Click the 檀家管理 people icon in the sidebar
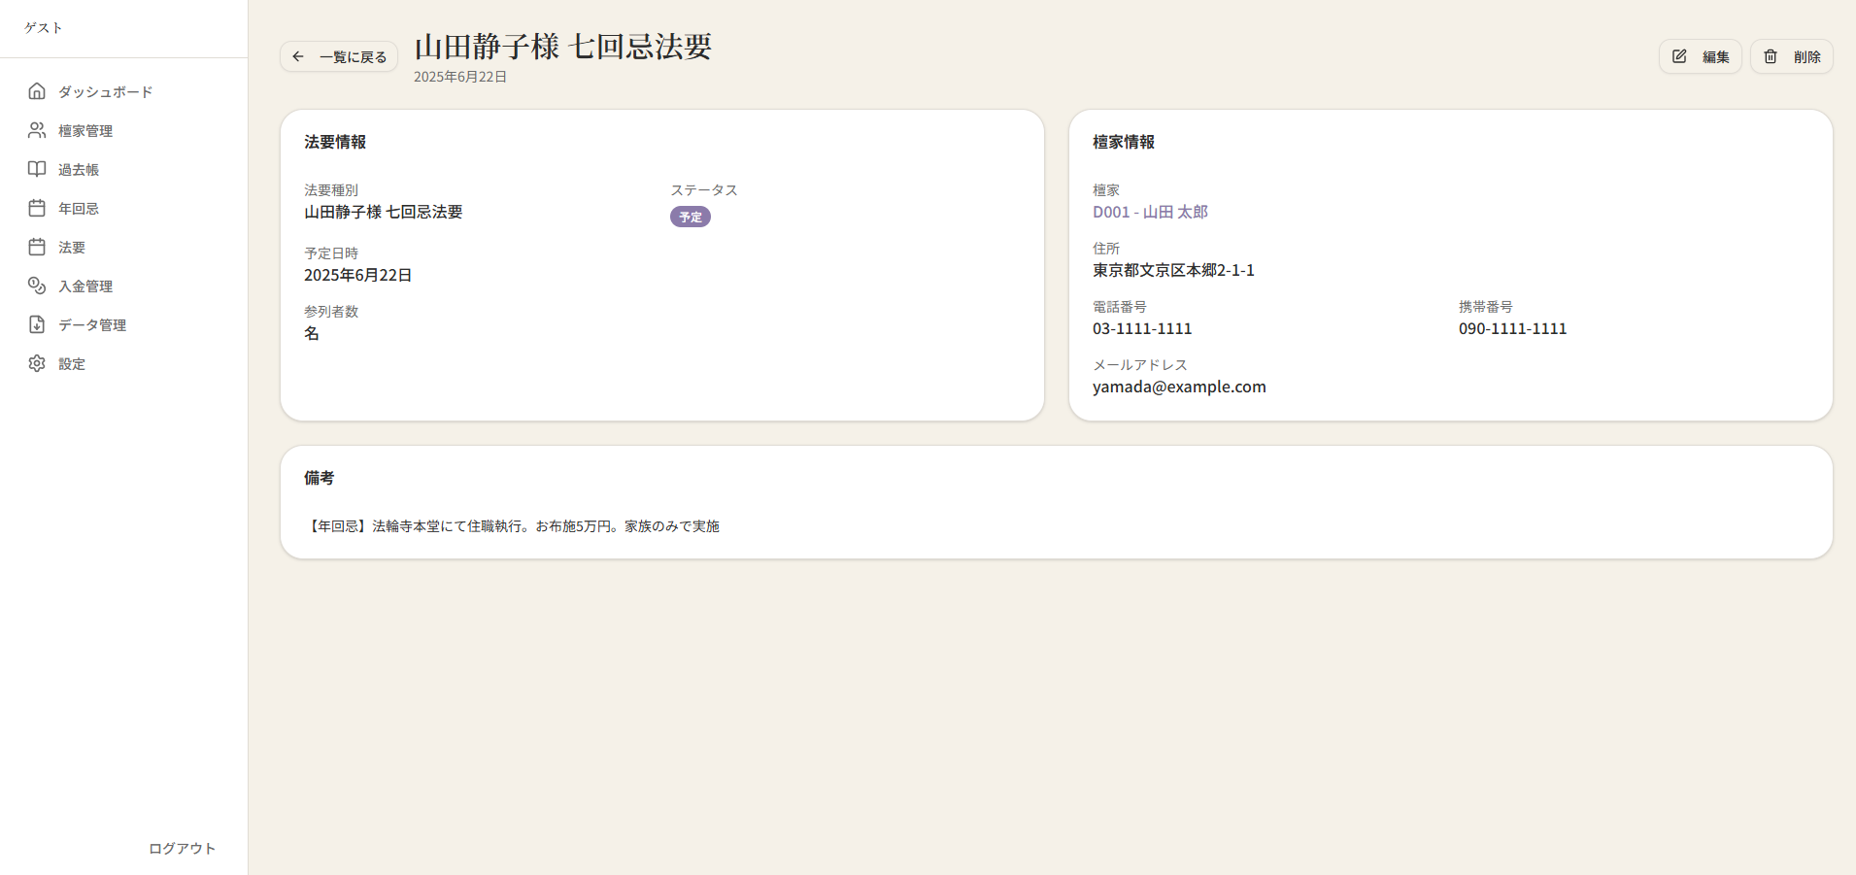 [x=37, y=130]
